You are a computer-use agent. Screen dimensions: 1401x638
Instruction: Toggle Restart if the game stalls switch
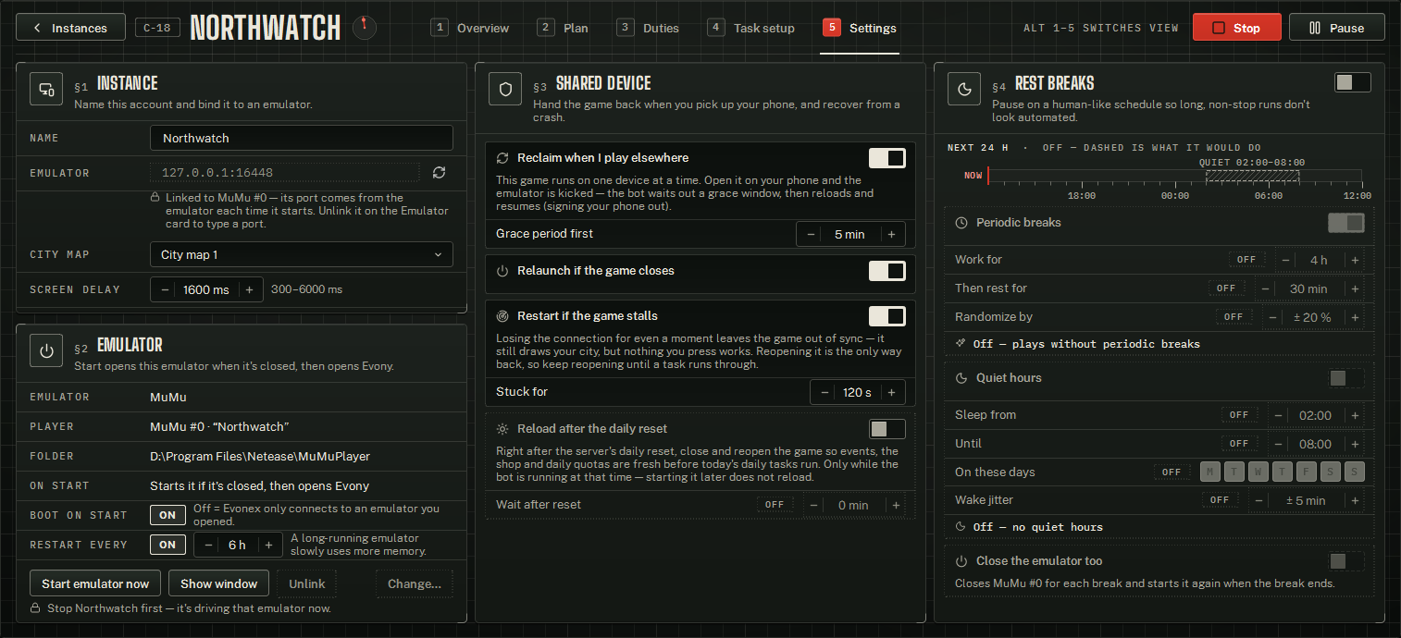click(x=886, y=316)
